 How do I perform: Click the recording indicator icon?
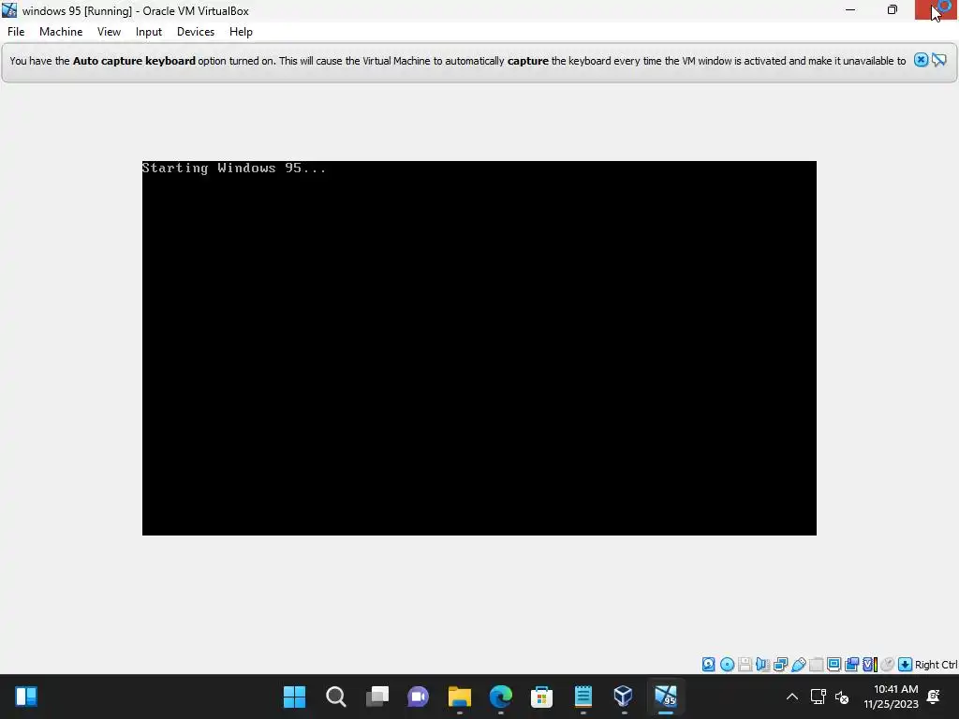point(851,665)
